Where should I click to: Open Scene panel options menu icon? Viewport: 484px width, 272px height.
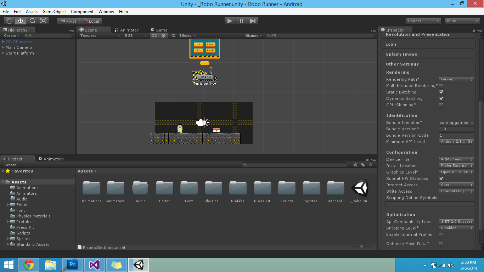pyautogui.click(x=373, y=31)
